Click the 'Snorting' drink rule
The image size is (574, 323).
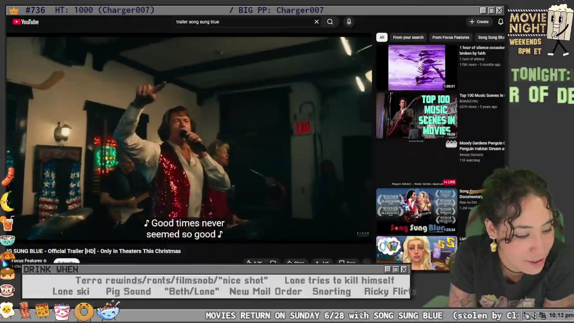[x=332, y=292]
